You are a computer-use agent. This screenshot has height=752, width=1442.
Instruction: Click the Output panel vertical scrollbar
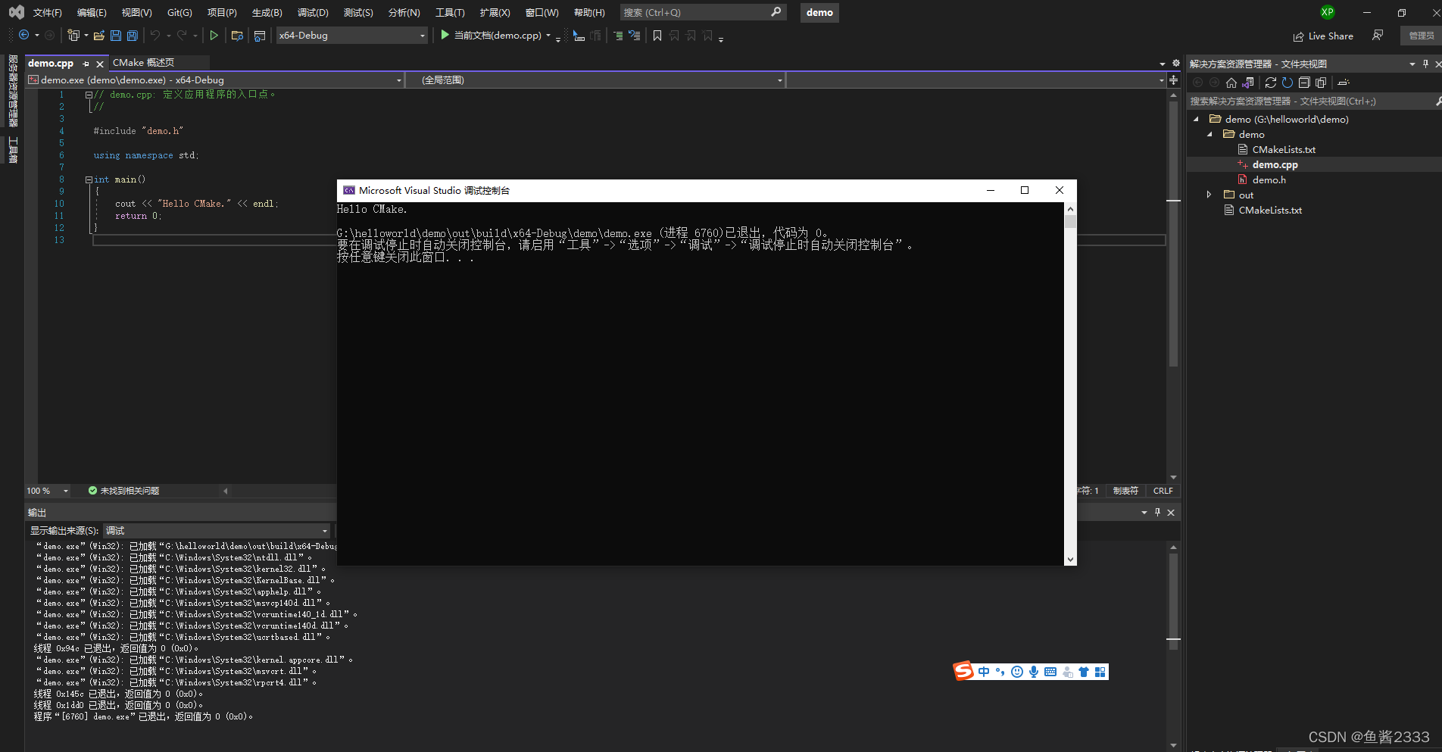coord(1173,645)
